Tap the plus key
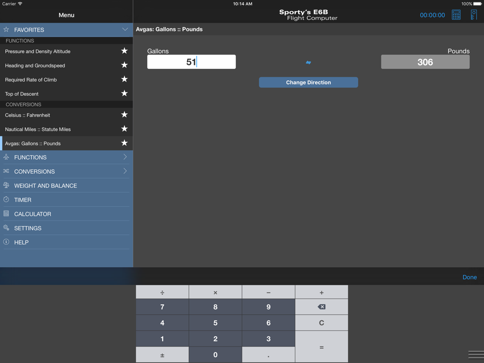The height and width of the screenshot is (363, 484). [x=321, y=292]
